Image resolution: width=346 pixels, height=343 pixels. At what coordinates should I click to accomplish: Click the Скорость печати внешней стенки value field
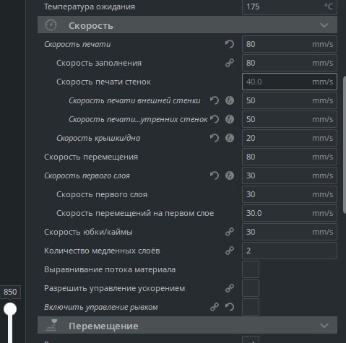click(x=290, y=100)
